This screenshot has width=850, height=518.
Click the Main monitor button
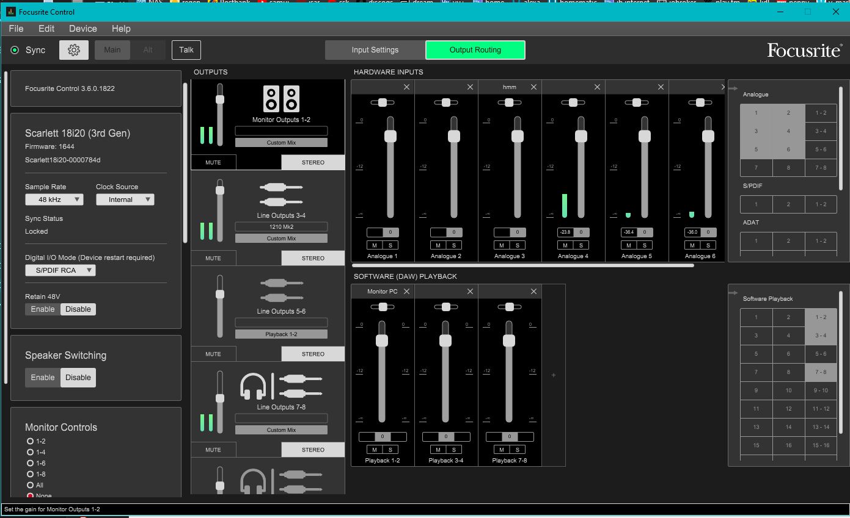click(112, 50)
